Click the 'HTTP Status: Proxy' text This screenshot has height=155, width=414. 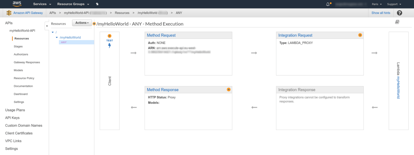click(x=162, y=97)
